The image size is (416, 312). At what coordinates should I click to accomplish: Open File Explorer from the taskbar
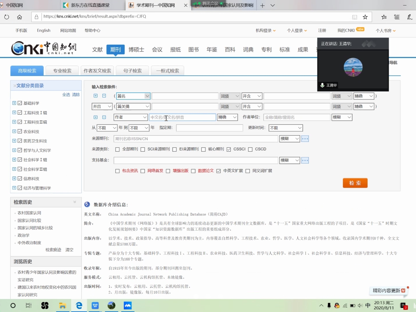(x=62, y=305)
